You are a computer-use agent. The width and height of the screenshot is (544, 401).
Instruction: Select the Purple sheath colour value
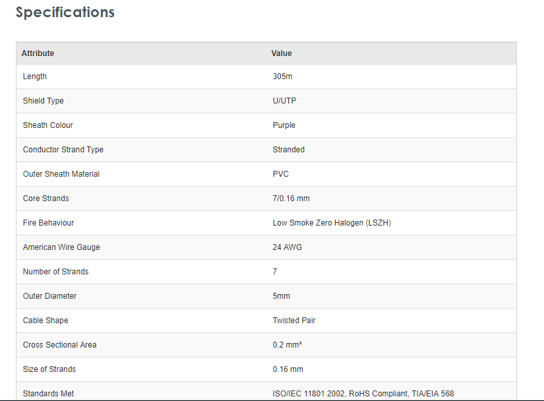point(284,125)
